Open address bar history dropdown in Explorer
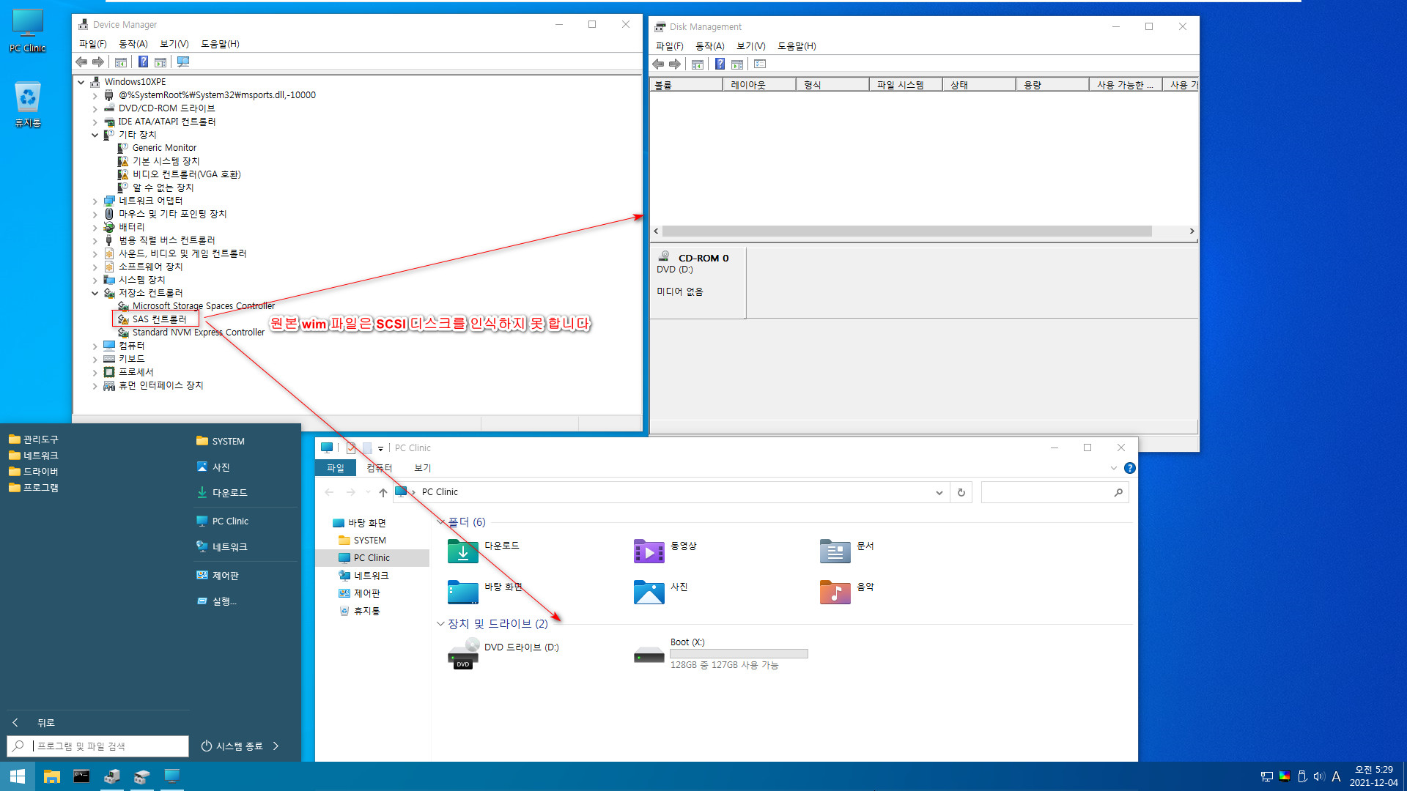The width and height of the screenshot is (1407, 791). coord(939,492)
